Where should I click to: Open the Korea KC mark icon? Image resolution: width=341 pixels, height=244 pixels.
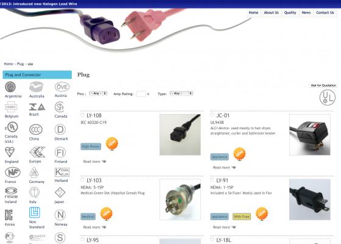[x=9, y=215]
